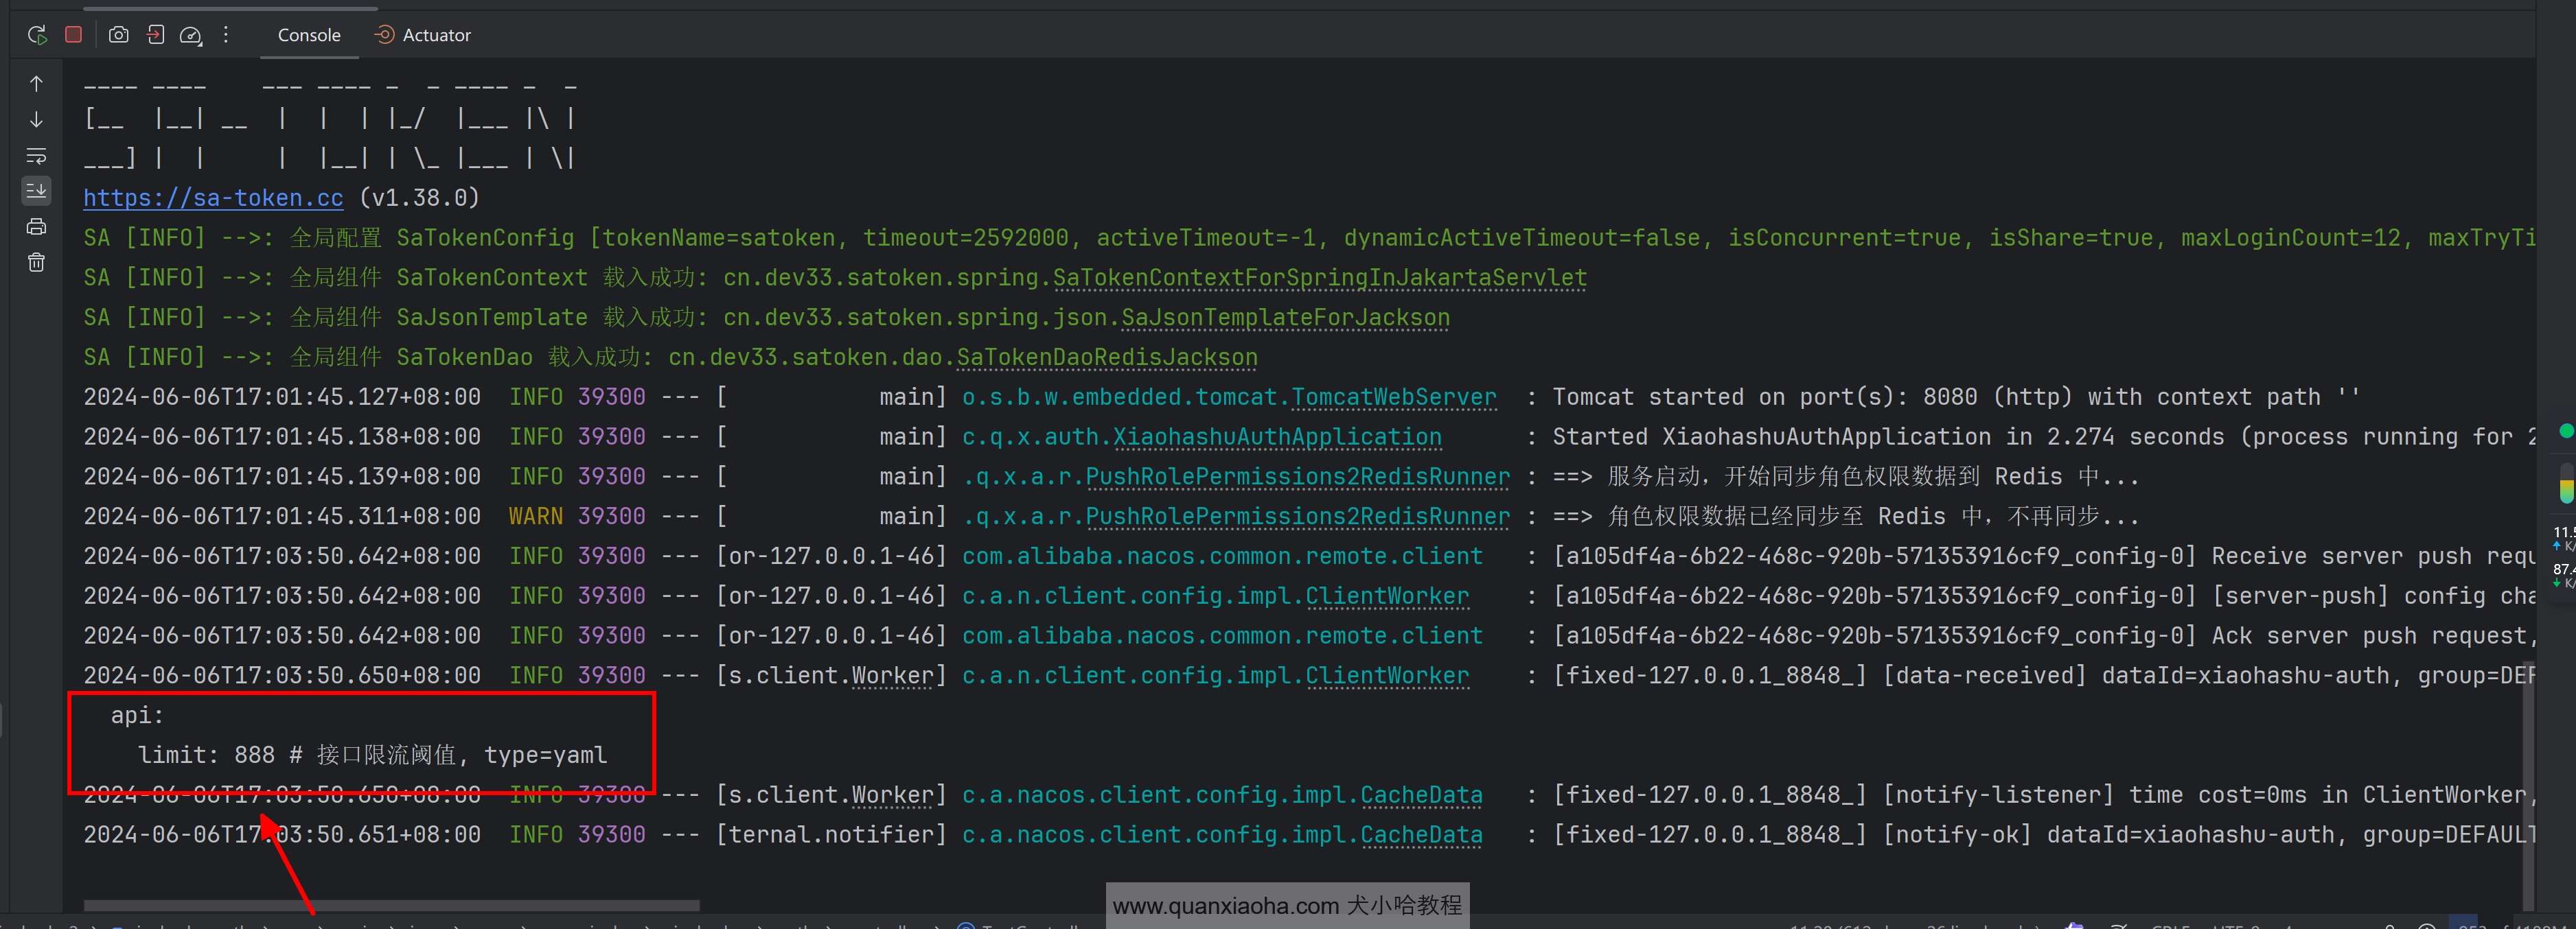
Task: Toggle scroll to end of console
Action: pyautogui.click(x=36, y=191)
